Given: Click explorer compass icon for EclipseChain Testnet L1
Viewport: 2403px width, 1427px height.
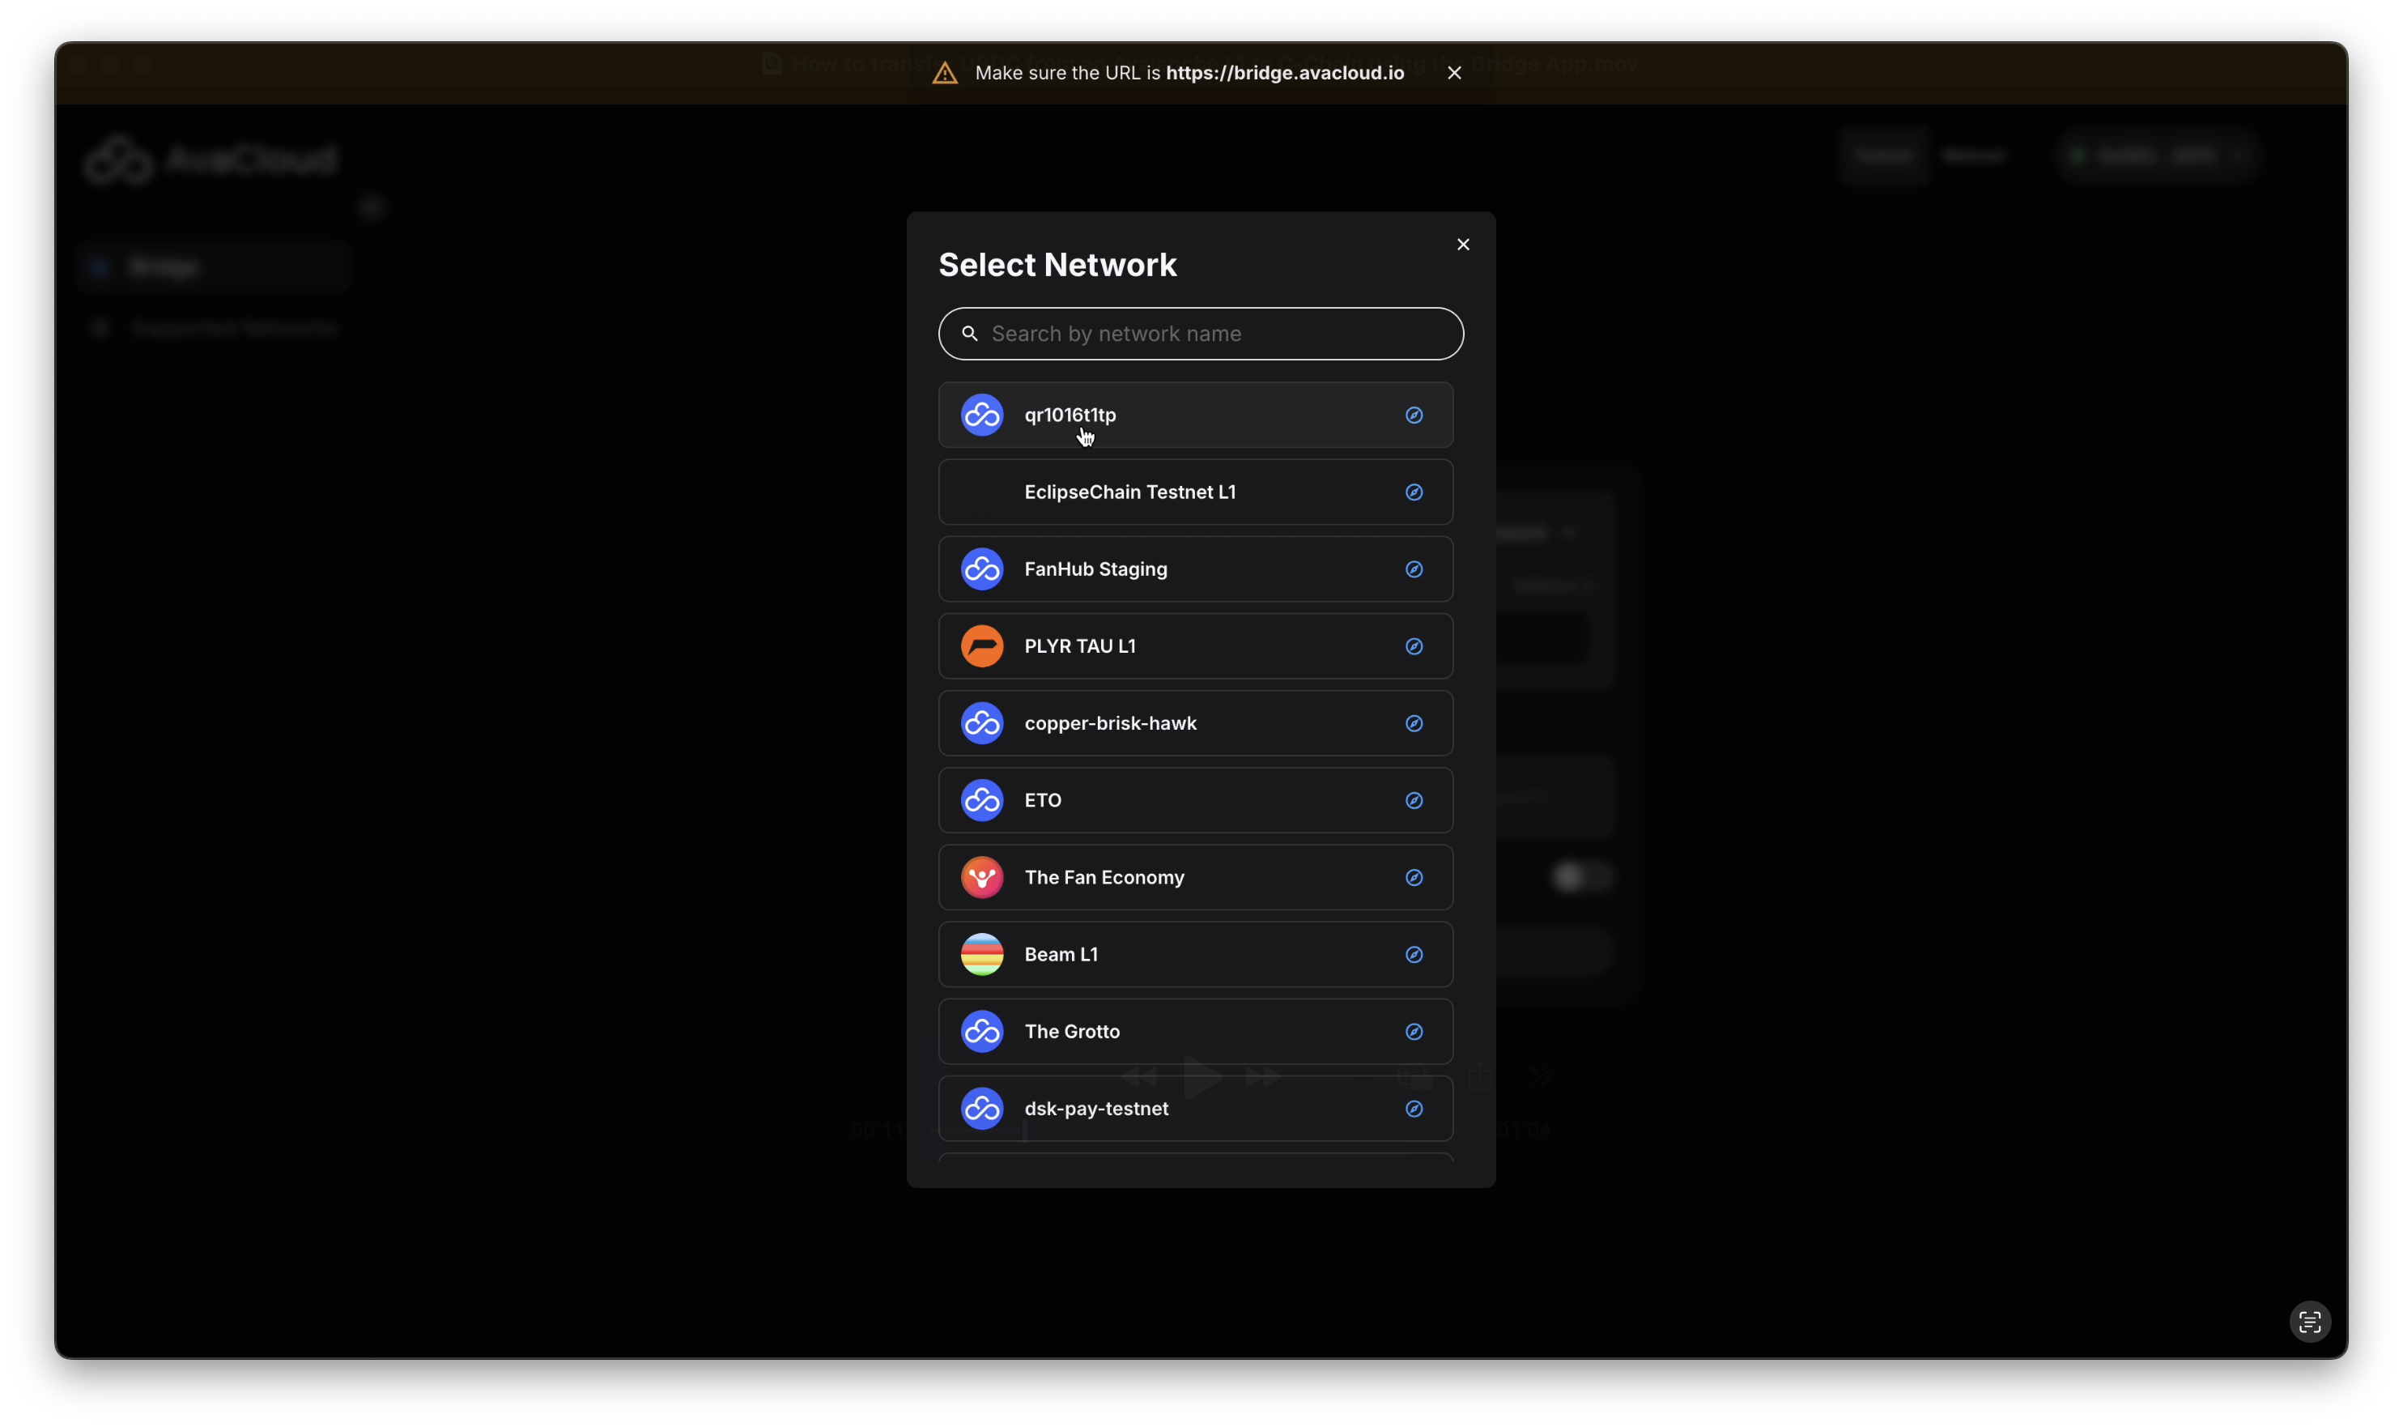Looking at the screenshot, I should (x=1414, y=492).
